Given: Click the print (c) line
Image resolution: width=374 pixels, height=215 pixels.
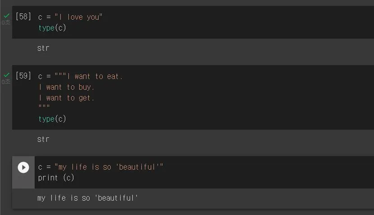Looking at the screenshot, I should (56, 178).
